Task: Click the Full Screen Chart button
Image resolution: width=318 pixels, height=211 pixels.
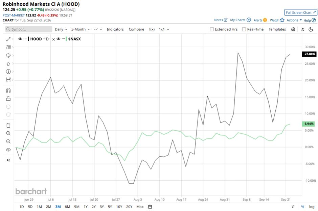Action: pyautogui.click(x=300, y=12)
